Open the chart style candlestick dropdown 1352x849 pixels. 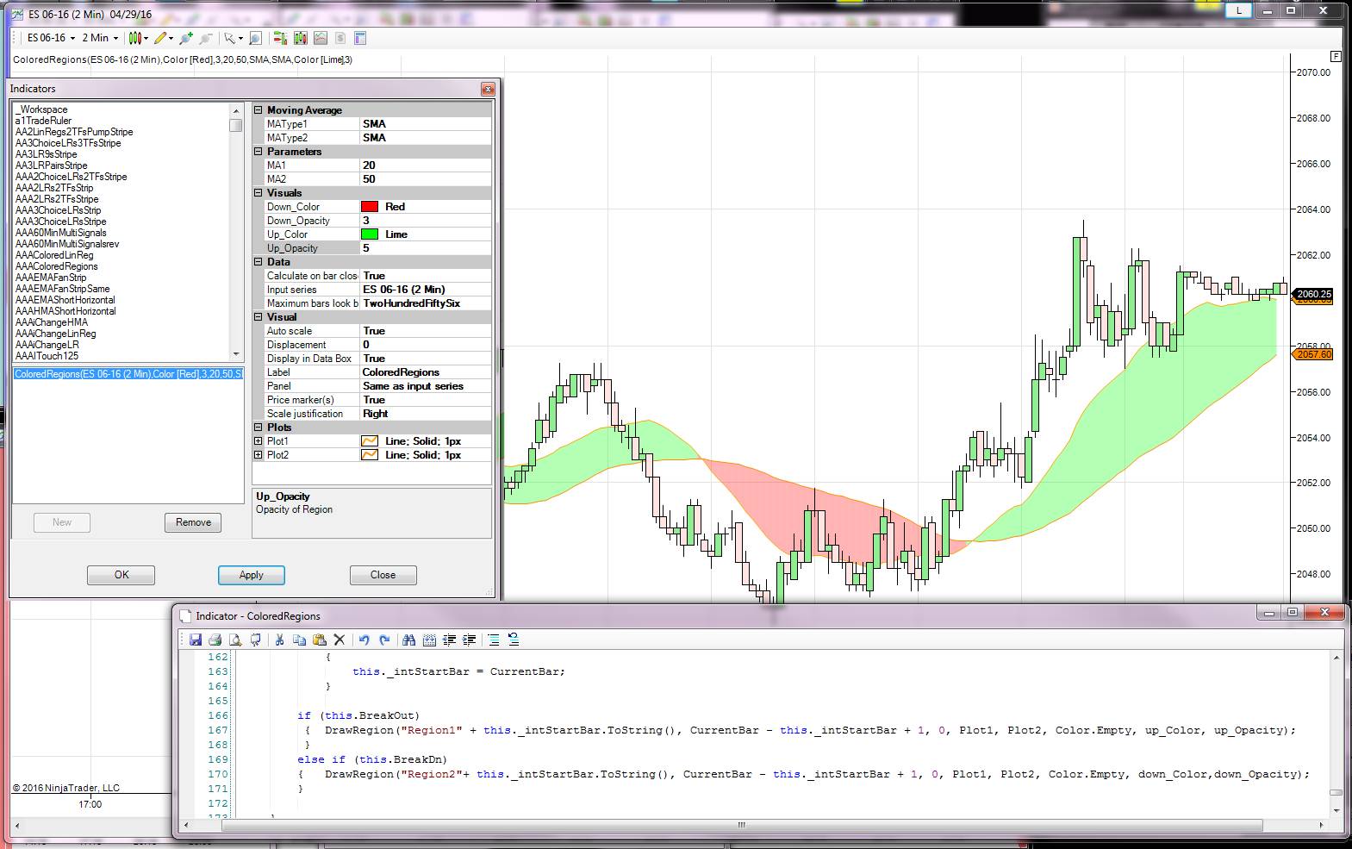pos(138,38)
